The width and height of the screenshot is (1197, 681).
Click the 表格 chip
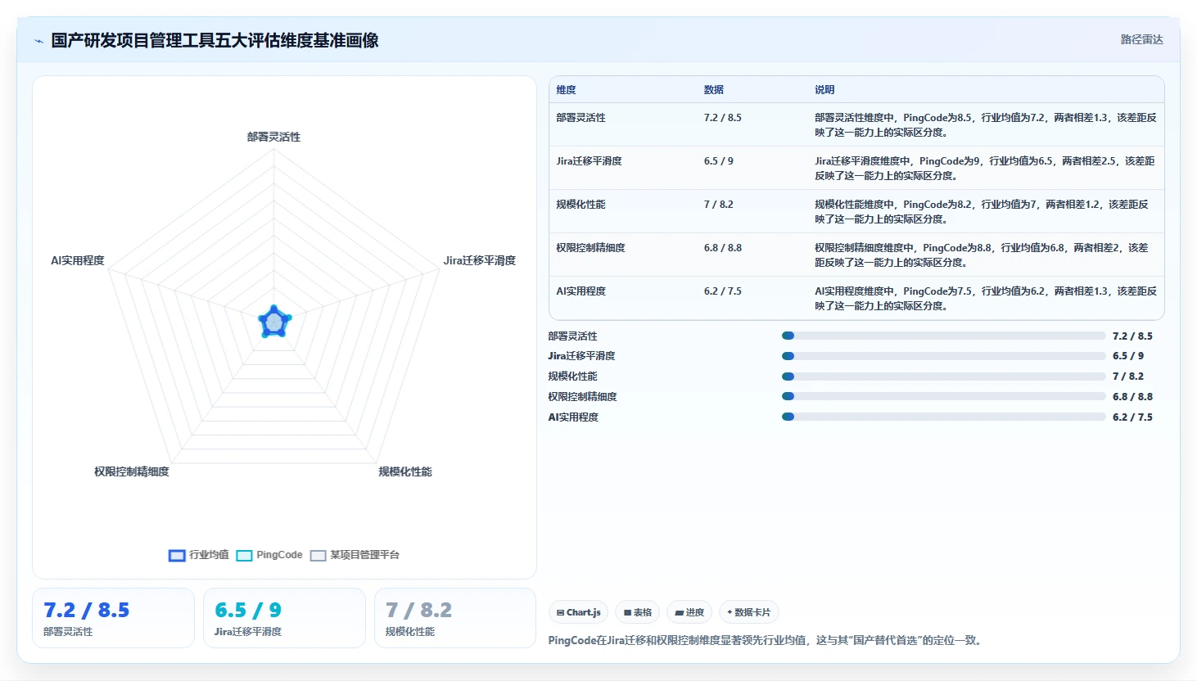(638, 612)
